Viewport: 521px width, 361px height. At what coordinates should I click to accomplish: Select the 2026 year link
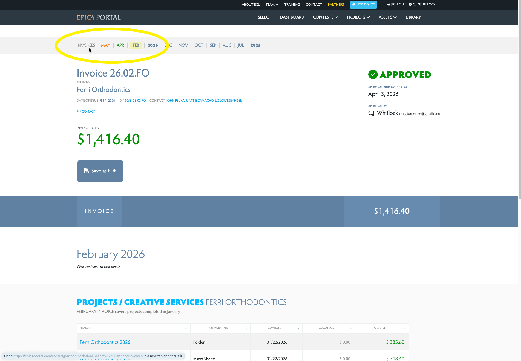(x=153, y=45)
